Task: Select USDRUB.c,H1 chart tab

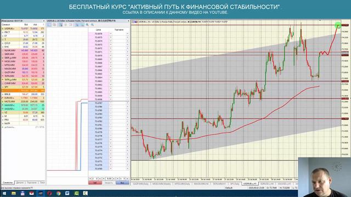Action: click(250, 184)
